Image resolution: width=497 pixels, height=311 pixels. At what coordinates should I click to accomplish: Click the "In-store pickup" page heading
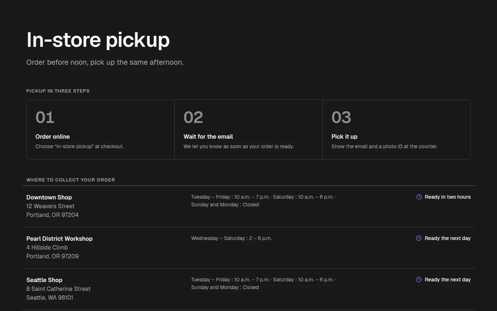[x=98, y=40]
